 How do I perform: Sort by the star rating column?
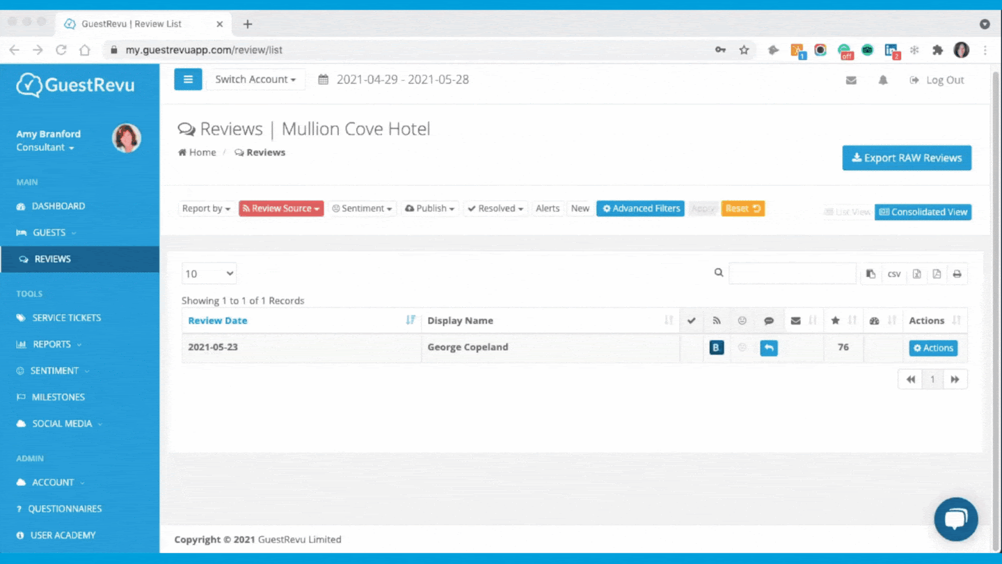tap(843, 320)
